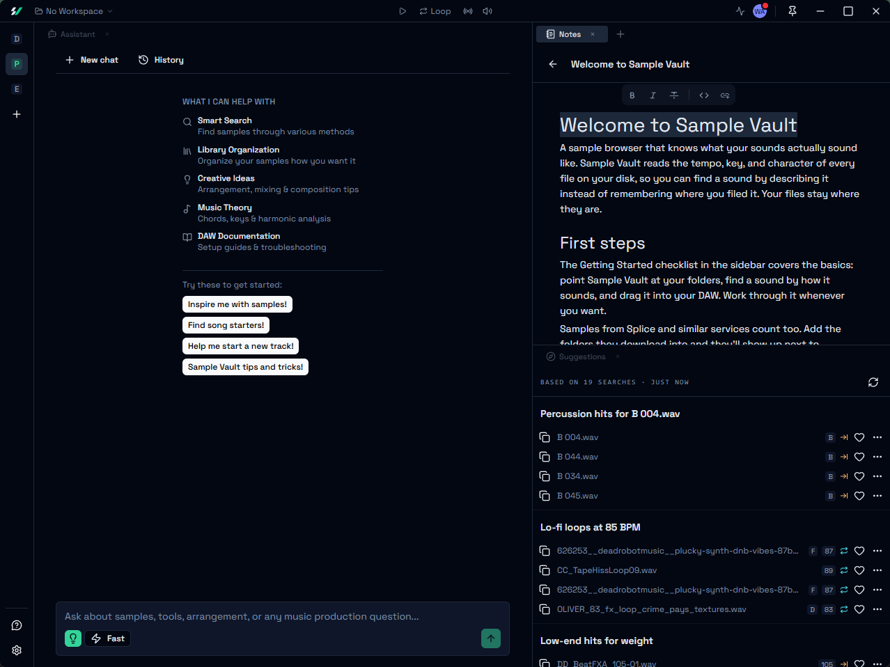
Task: Click the 'Sample Vault tips and tricks!' suggestion
Action: point(245,367)
